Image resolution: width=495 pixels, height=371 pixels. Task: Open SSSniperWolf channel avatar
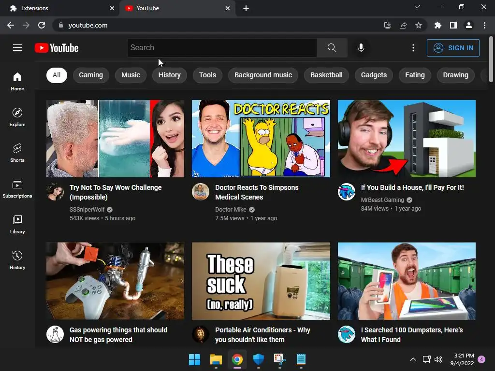(x=55, y=192)
